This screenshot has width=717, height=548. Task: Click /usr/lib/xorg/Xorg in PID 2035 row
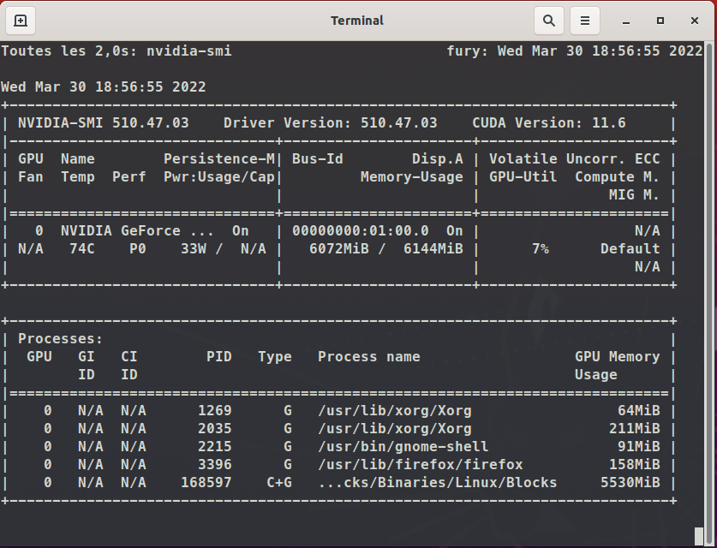point(395,429)
